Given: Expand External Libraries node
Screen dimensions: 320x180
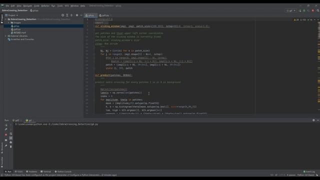Looking at the screenshot, I should click(5, 36).
